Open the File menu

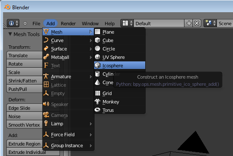(x=36, y=24)
